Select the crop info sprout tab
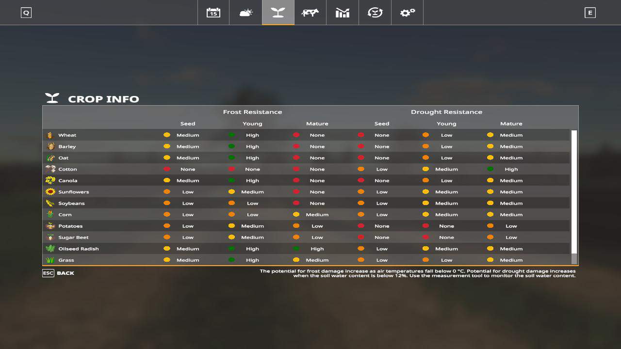 pos(278,13)
